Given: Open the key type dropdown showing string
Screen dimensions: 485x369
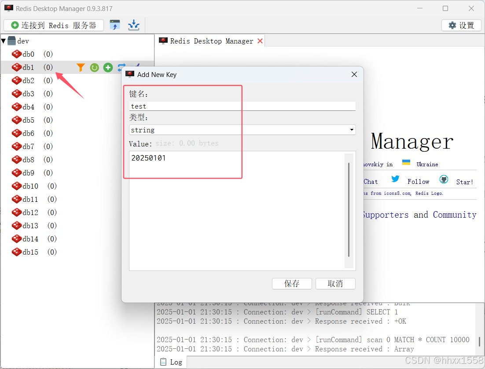Looking at the screenshot, I should 242,130.
